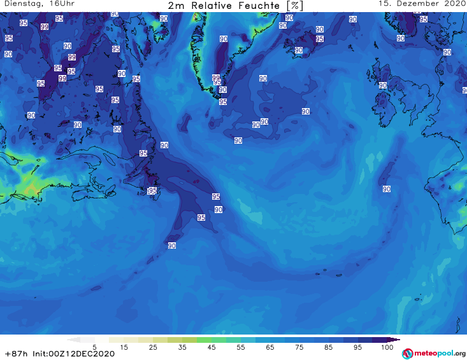
Task: Click the colorbar tick label '100'
Action: (387, 347)
